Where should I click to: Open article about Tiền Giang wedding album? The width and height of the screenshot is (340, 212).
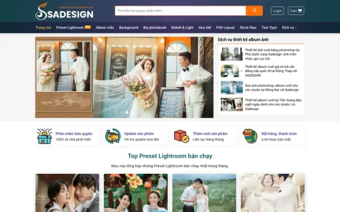coord(273,104)
